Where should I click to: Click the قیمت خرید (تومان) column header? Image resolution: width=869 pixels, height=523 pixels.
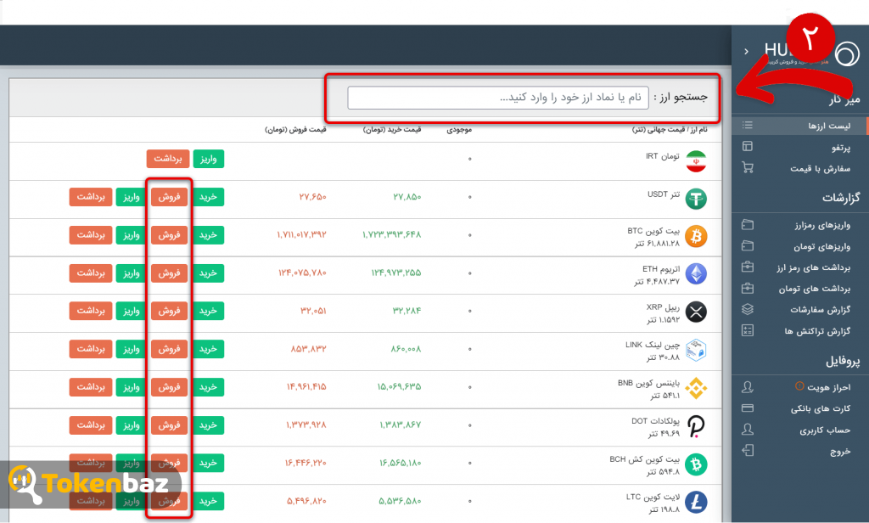pos(392,129)
